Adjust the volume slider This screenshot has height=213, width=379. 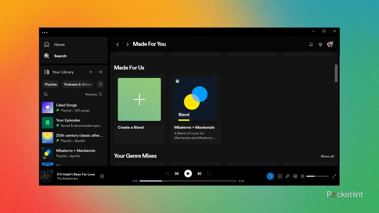coord(317,176)
